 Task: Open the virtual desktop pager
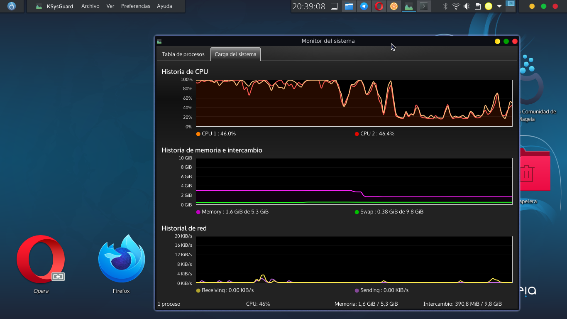[x=510, y=6]
